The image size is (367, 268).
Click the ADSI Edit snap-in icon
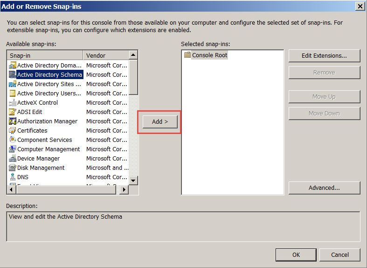13,112
